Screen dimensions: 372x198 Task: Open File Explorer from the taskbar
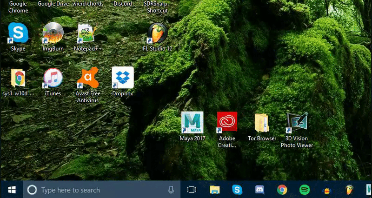214,190
